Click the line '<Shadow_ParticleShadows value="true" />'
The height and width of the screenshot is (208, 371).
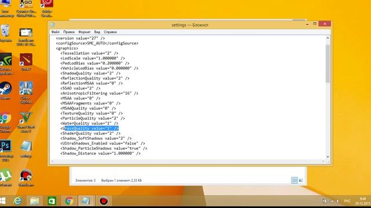click(x=104, y=148)
